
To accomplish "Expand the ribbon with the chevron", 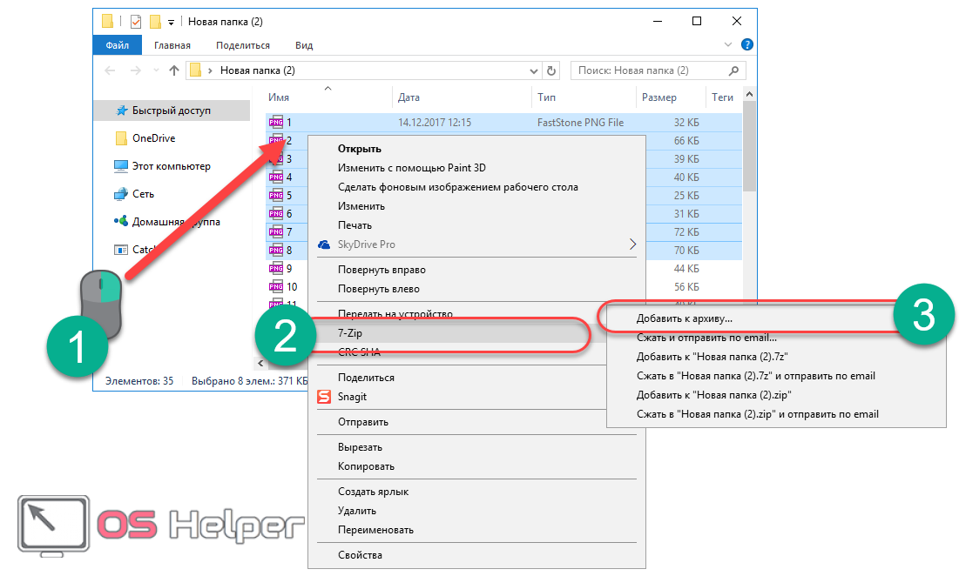I will [728, 44].
